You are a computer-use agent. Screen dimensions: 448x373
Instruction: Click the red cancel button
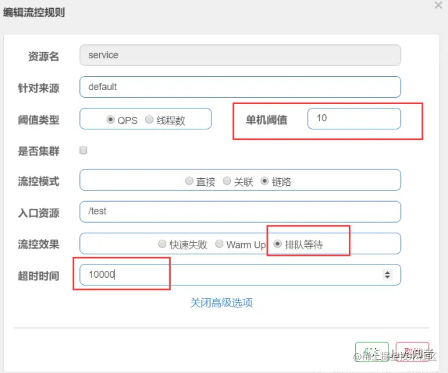point(412,352)
